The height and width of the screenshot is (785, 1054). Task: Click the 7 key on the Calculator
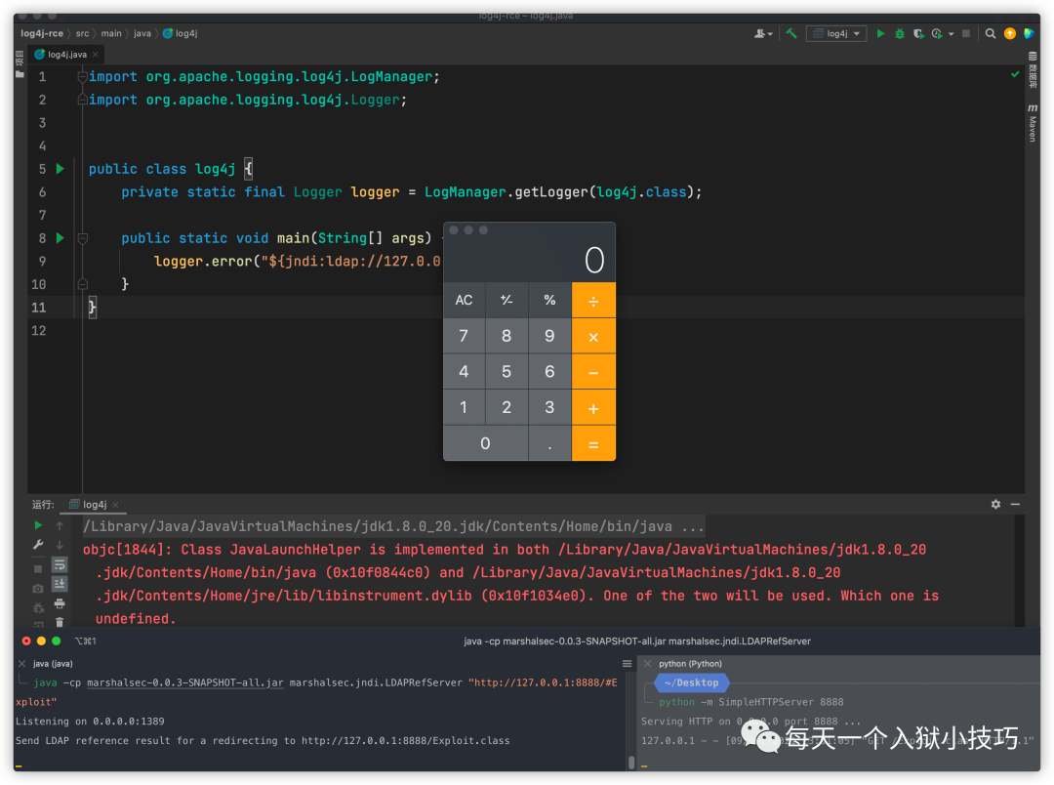(464, 336)
